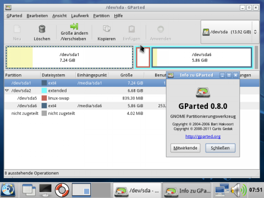Click the lifebuoy help icon in taskbar
Viewport: 264px width, 198px height.
click(x=62, y=190)
